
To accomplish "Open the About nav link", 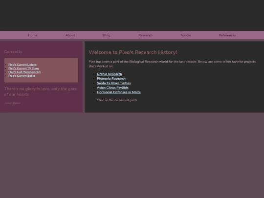I will (x=70, y=35).
